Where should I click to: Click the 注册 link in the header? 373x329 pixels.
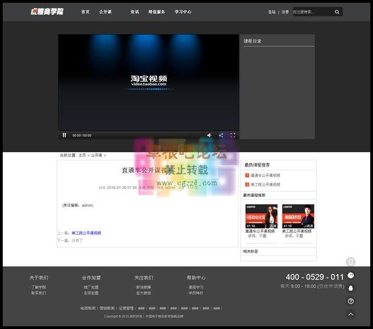[x=285, y=12]
